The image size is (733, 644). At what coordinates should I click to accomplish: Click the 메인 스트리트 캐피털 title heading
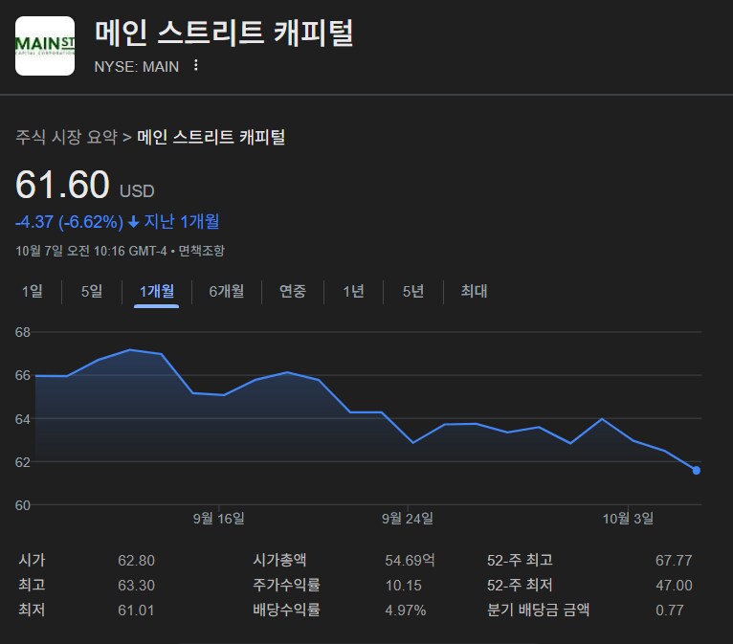click(x=224, y=33)
